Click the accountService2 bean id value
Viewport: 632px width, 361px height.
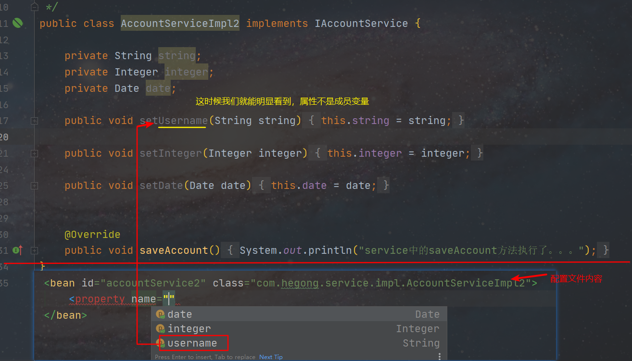tap(153, 283)
